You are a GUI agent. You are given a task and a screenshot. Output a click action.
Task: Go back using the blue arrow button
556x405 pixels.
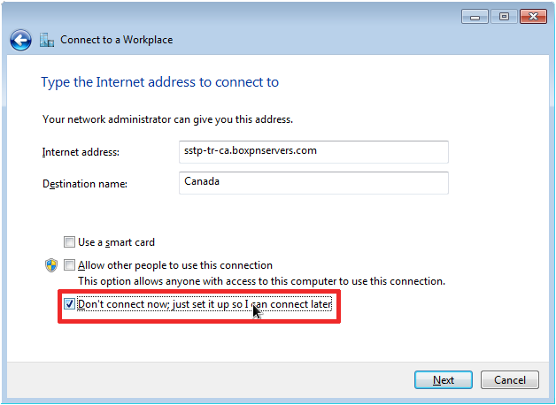click(x=20, y=40)
